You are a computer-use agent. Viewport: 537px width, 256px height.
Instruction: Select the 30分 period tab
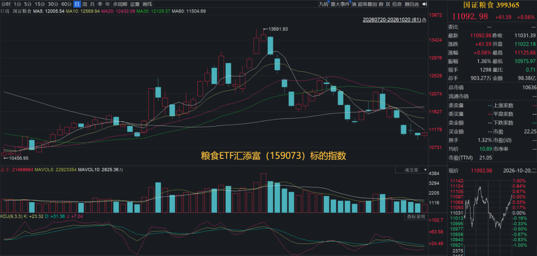pyautogui.click(x=53, y=4)
